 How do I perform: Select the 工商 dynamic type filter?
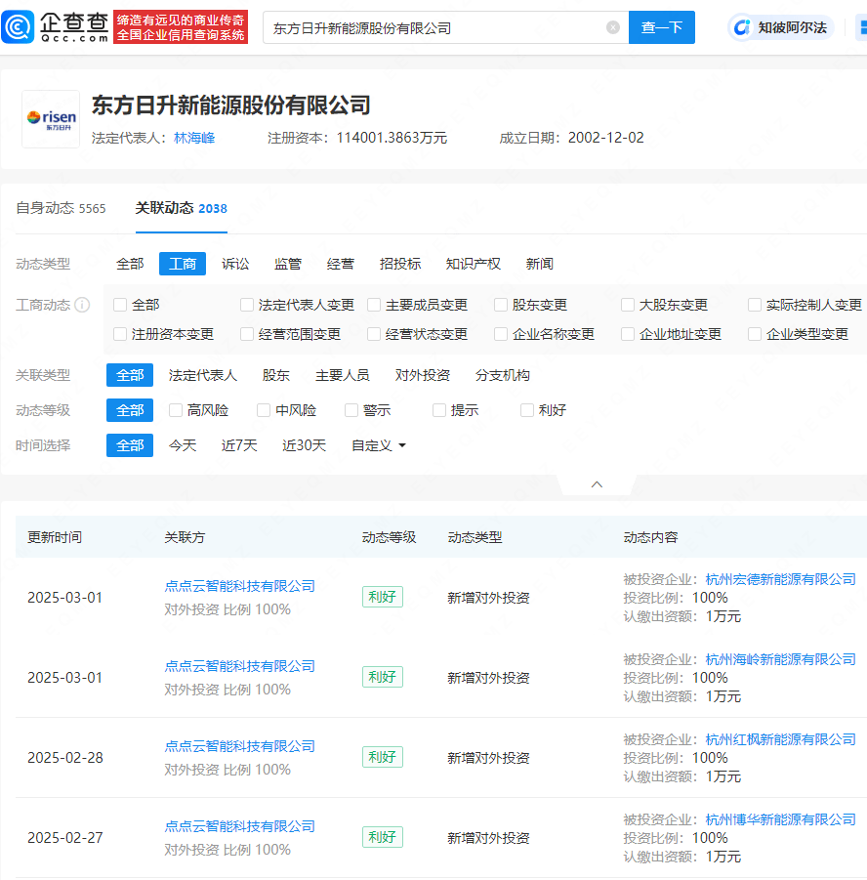[x=183, y=264]
